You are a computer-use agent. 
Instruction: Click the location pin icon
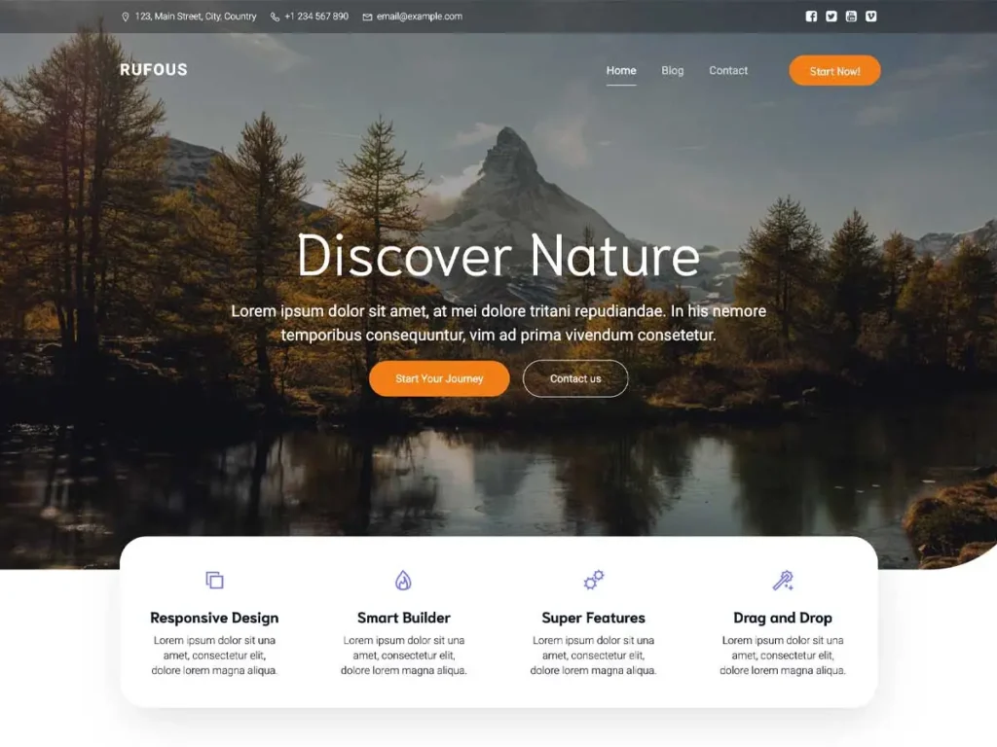[126, 17]
